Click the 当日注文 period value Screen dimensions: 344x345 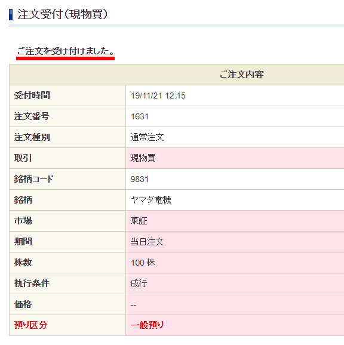point(148,242)
